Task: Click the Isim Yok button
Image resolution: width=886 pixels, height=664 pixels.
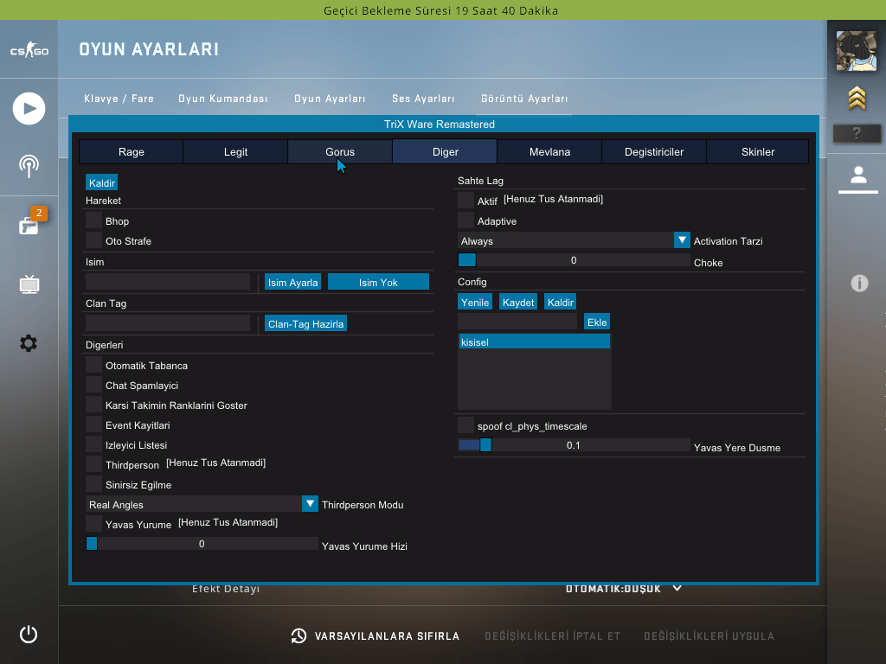Action: coord(379,282)
